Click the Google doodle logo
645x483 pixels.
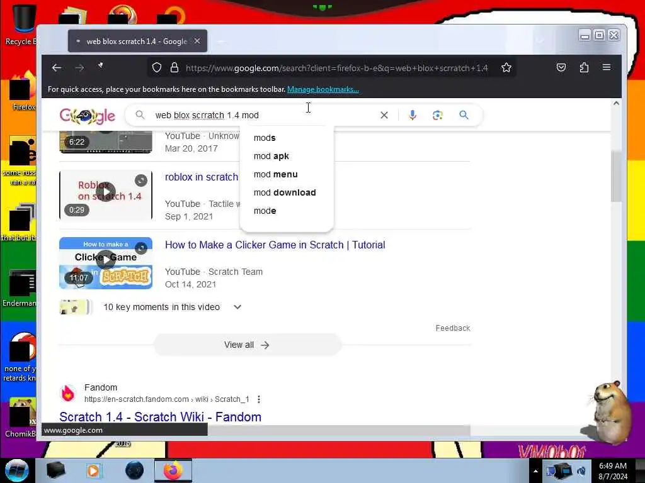tap(87, 116)
